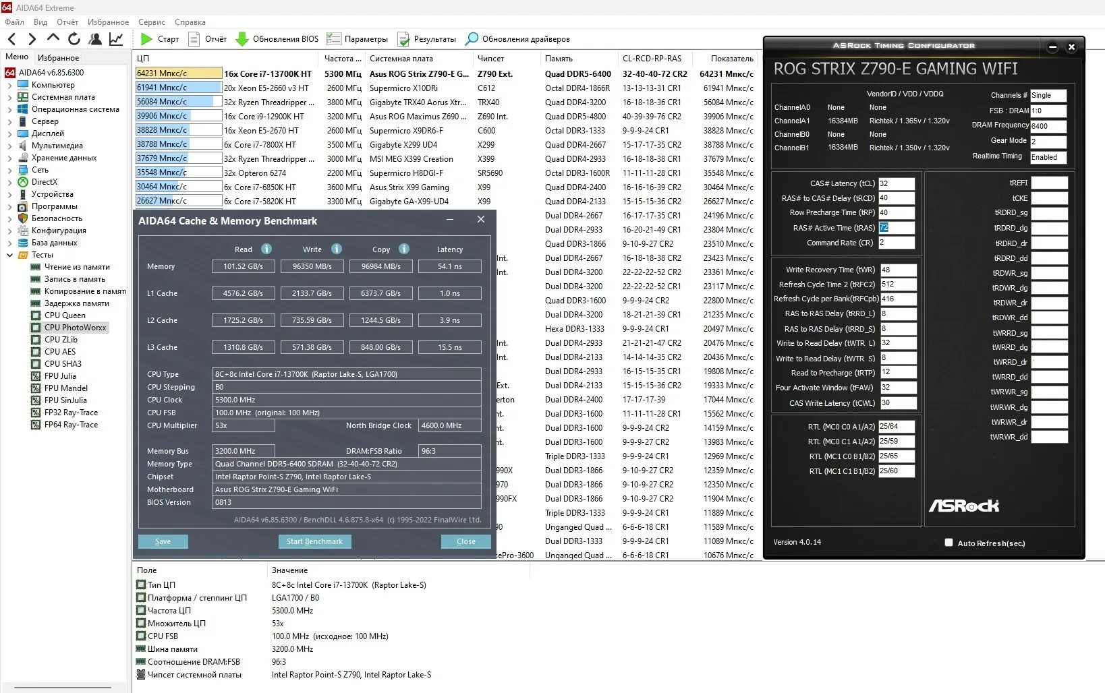This screenshot has height=693, width=1105.
Task: Click the CAS# Latency (tCL) input field
Action: (x=897, y=183)
